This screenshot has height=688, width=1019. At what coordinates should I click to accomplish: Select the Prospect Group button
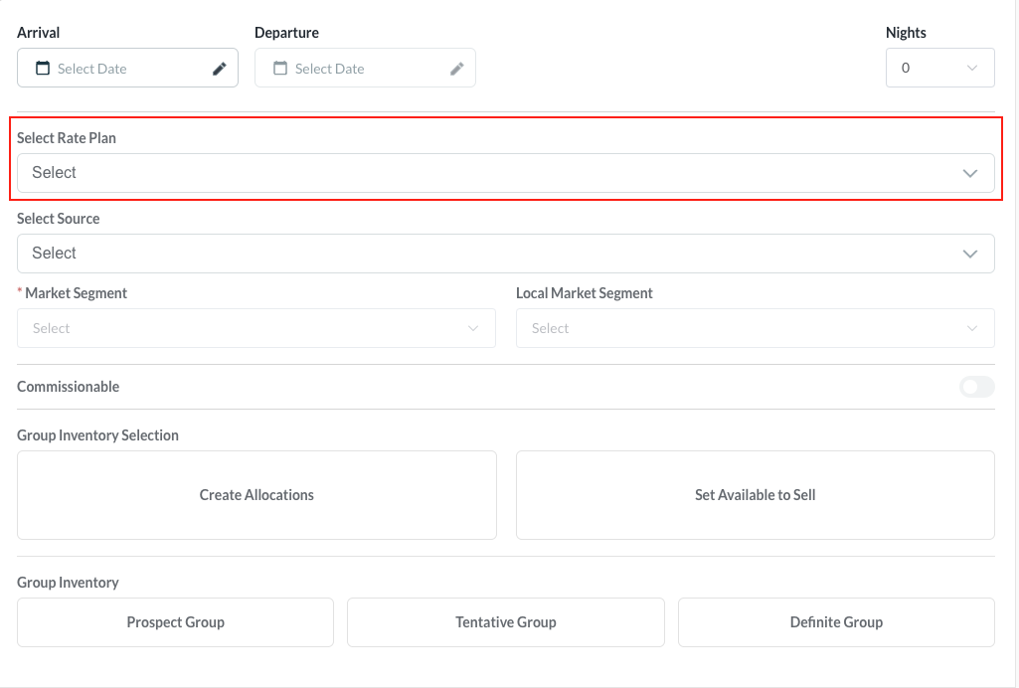click(x=175, y=622)
